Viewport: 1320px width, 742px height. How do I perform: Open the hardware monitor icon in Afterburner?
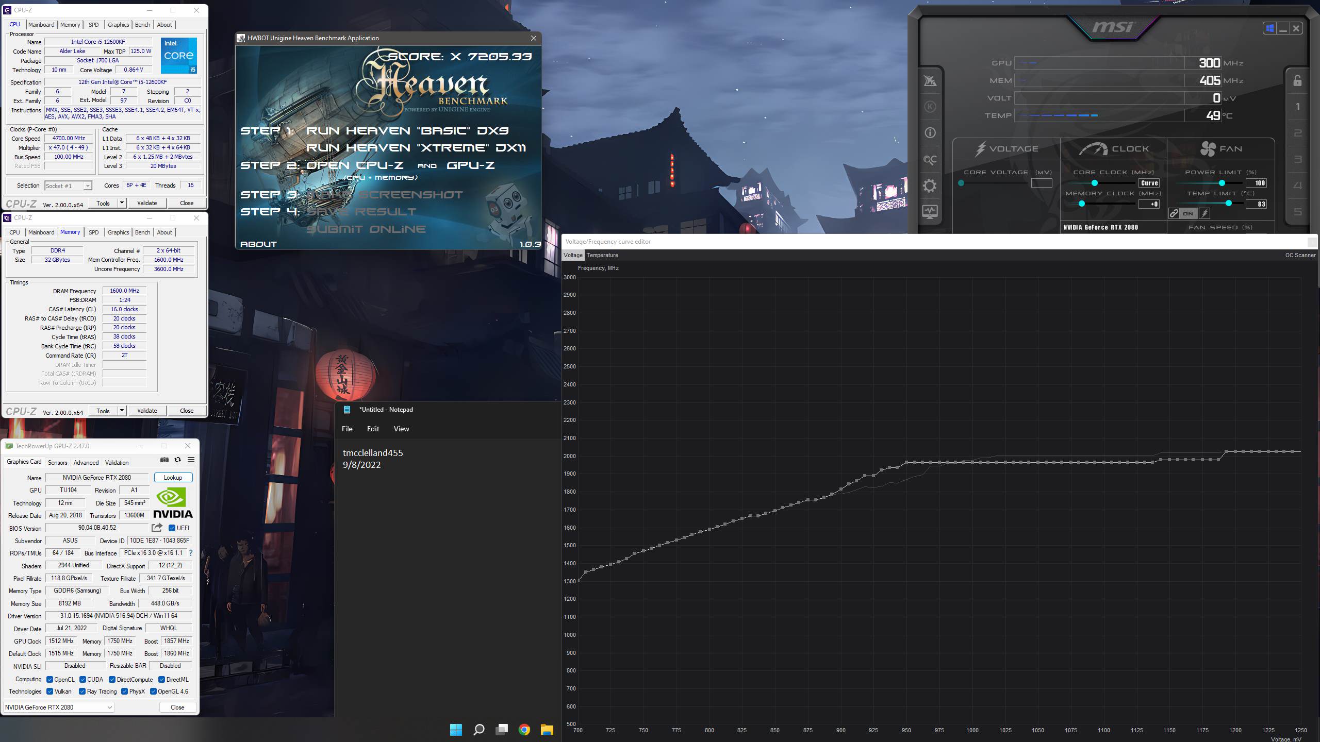[x=930, y=212]
